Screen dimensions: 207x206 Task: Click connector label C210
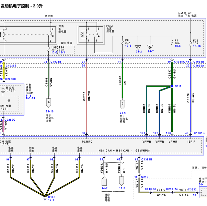coord(170,189)
